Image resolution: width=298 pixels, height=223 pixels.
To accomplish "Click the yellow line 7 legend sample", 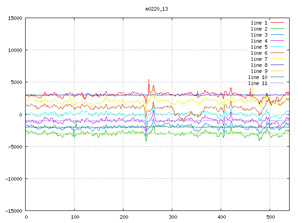I will [277, 59].
